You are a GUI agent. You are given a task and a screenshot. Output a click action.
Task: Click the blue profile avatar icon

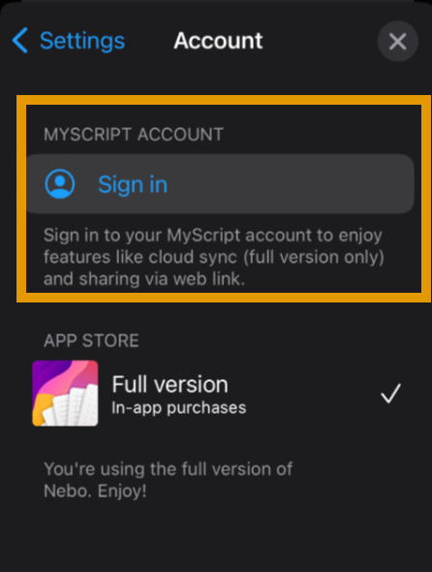pyautogui.click(x=60, y=184)
